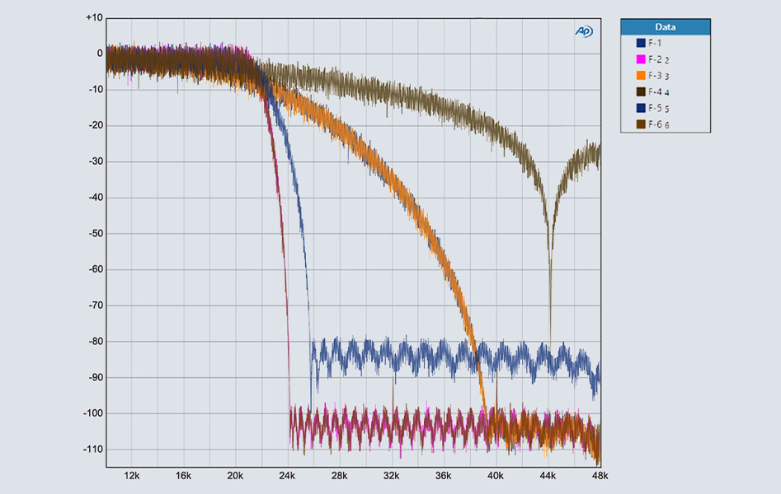Select the F-5 blue legend swatch
The height and width of the screenshot is (494, 781).
point(641,108)
